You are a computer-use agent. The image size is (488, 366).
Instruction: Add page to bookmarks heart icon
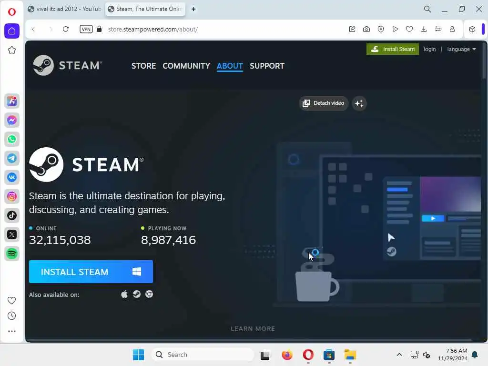(409, 29)
